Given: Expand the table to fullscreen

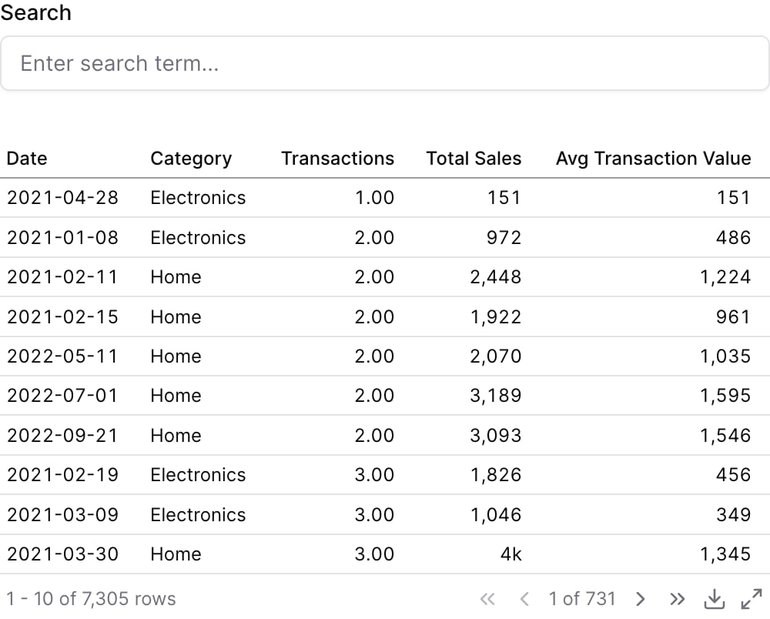Looking at the screenshot, I should coord(752,599).
